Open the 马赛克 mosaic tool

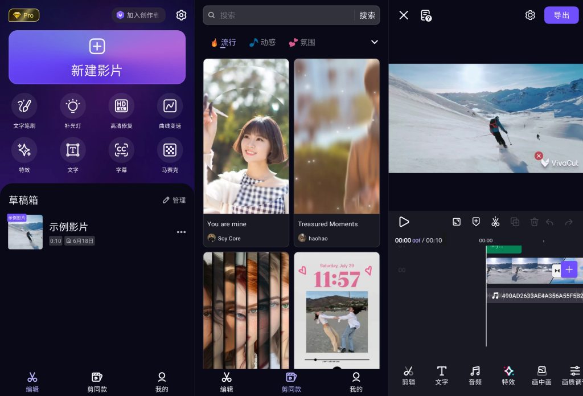[170, 155]
